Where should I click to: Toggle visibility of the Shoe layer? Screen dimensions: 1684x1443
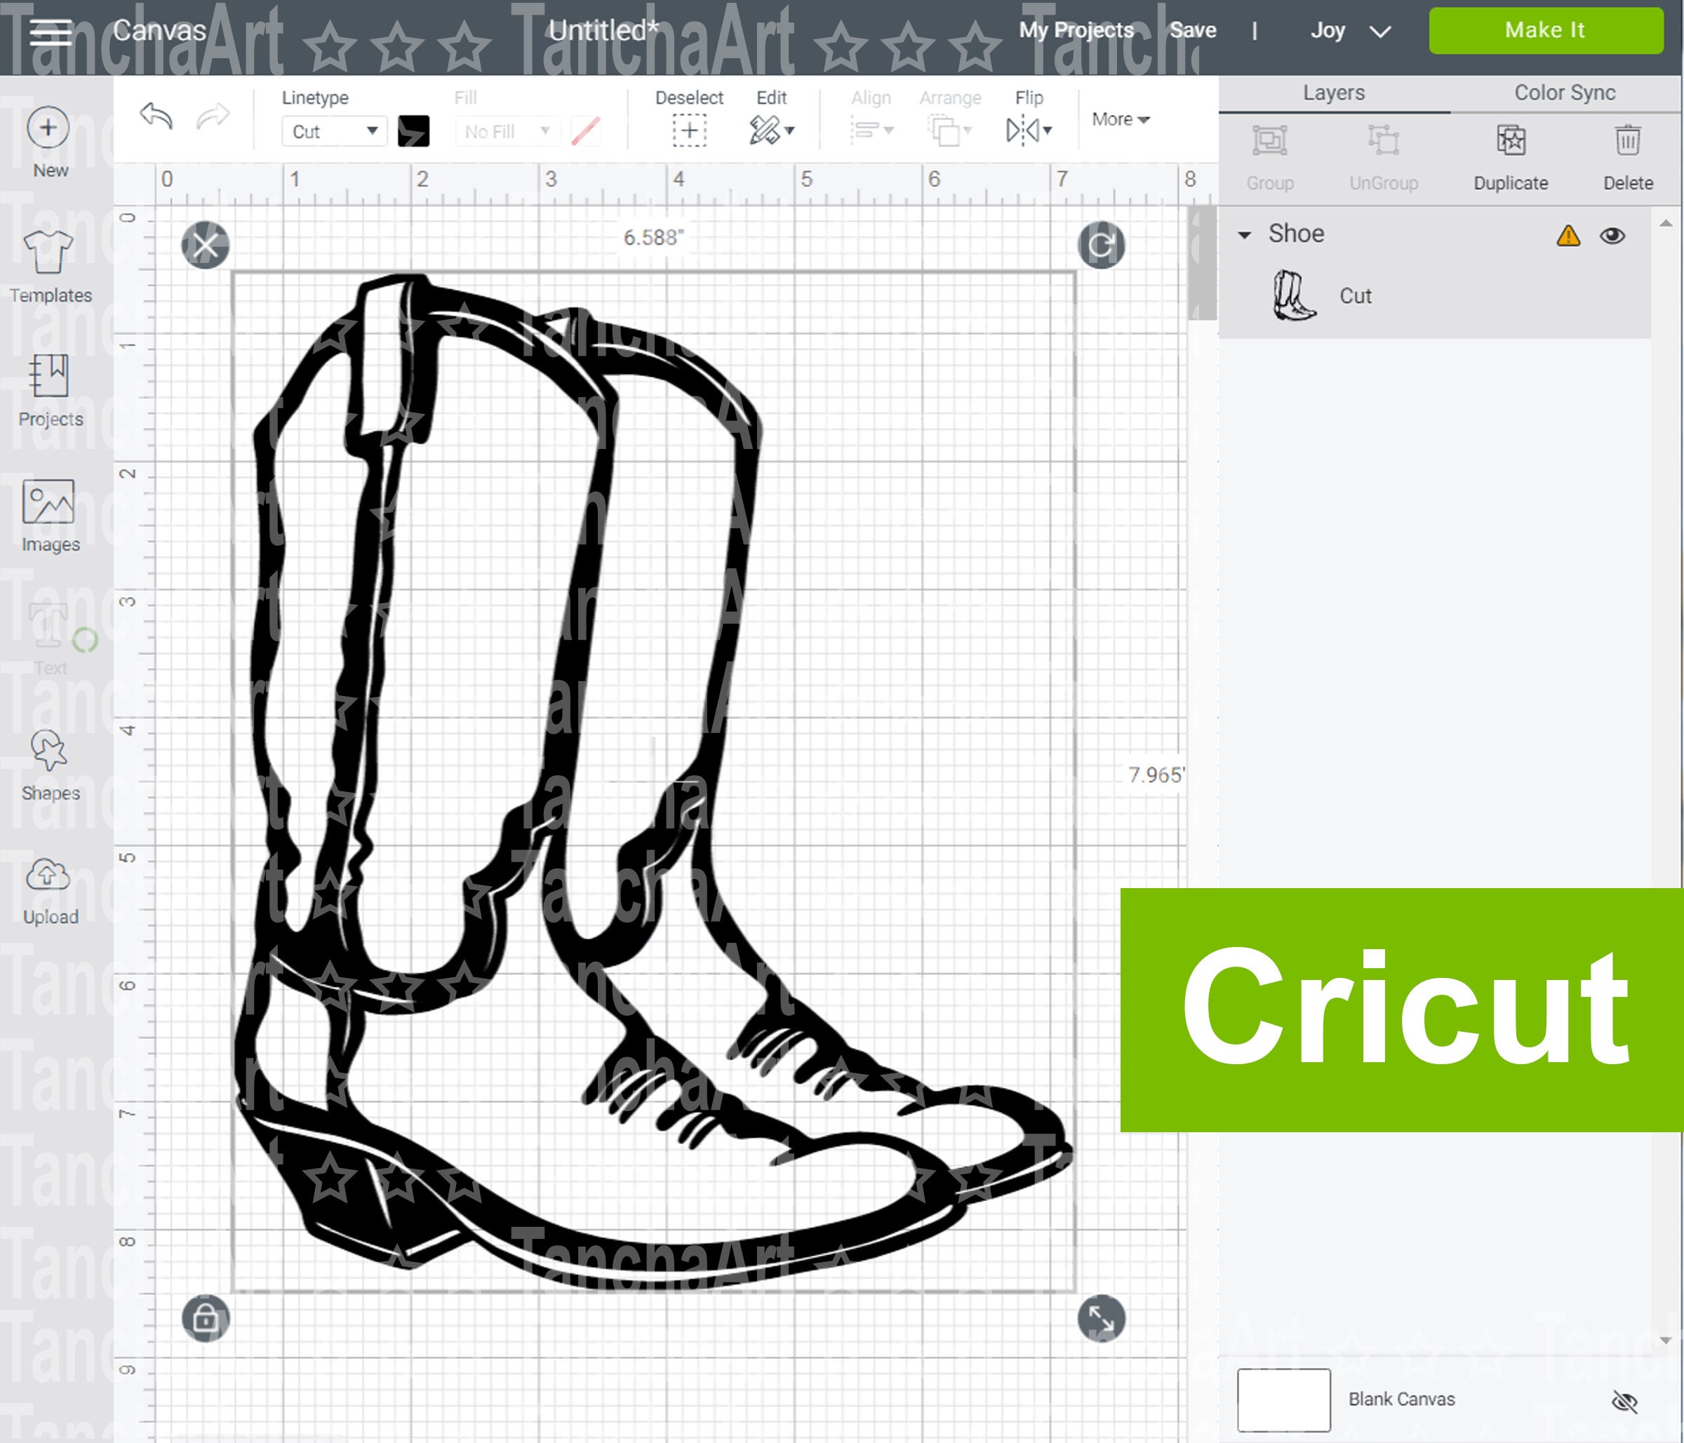1613,236
